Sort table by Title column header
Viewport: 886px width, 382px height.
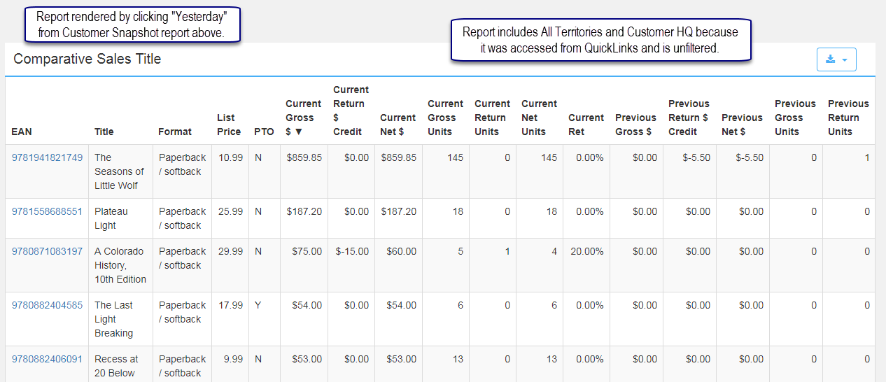104,132
